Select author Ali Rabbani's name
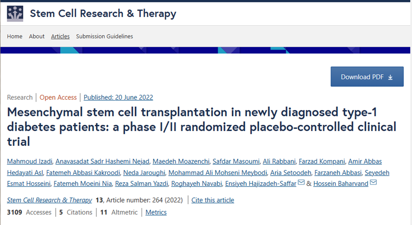This screenshot has height=225, width=412. pos(277,162)
